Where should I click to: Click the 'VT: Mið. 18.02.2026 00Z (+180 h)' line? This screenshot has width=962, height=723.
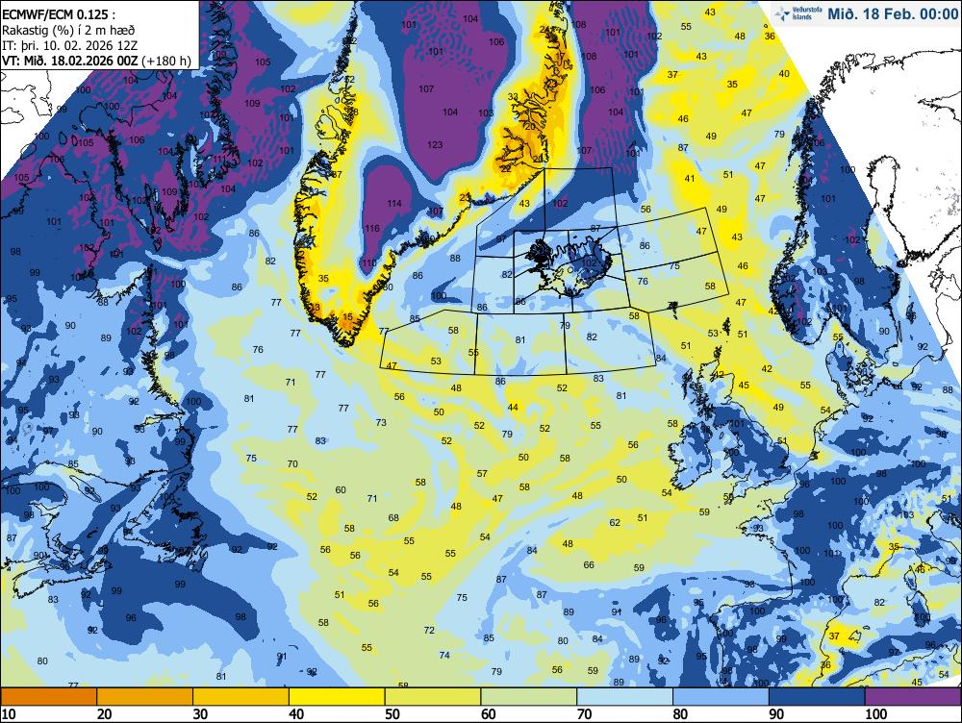click(97, 61)
